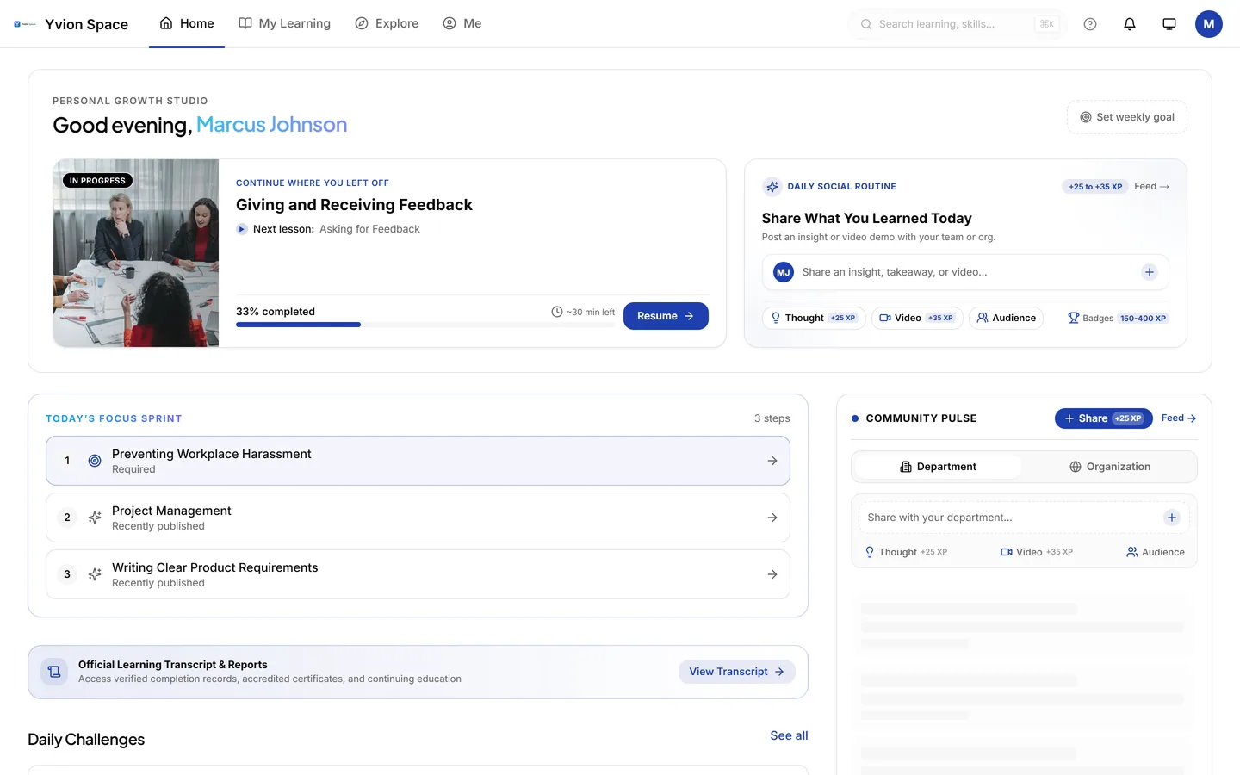Open the Explore tab

pyautogui.click(x=387, y=23)
